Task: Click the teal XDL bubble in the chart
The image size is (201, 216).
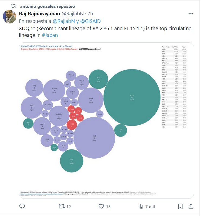Action: click(x=72, y=161)
